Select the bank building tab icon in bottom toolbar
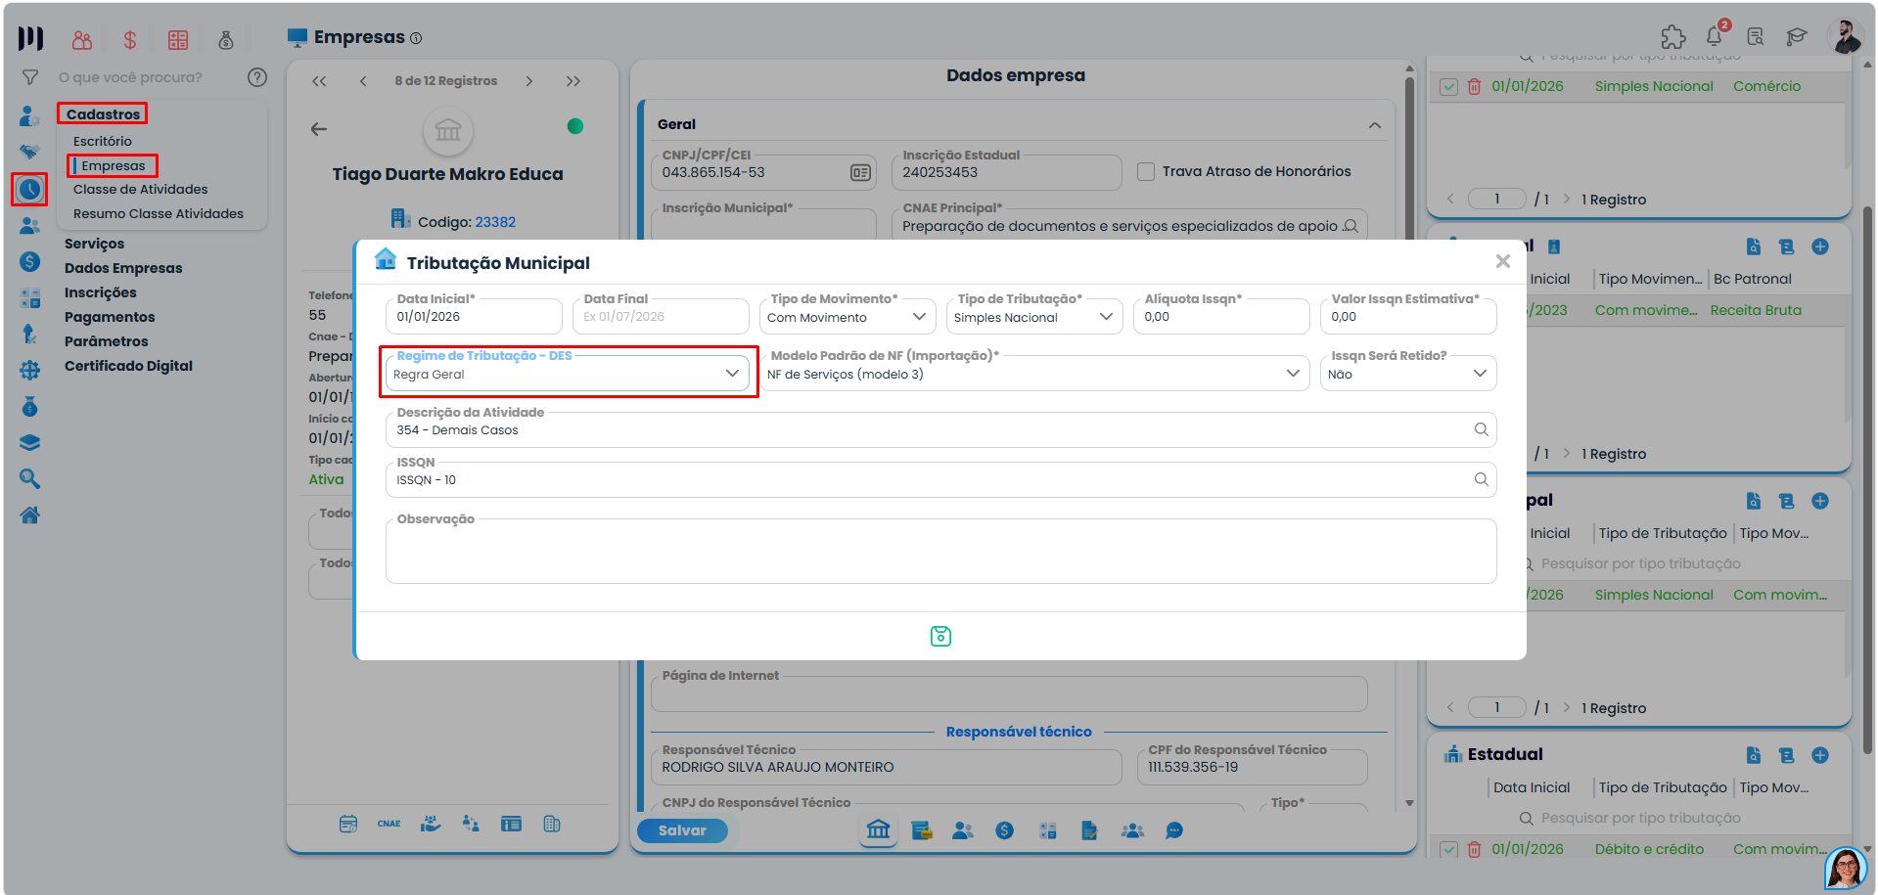The width and height of the screenshot is (1878, 895). [879, 829]
